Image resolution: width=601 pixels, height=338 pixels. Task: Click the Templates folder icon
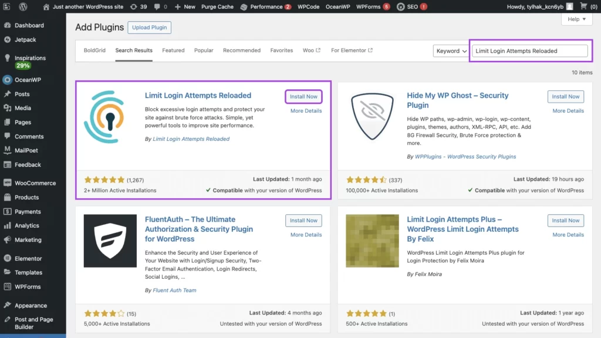pos(7,272)
